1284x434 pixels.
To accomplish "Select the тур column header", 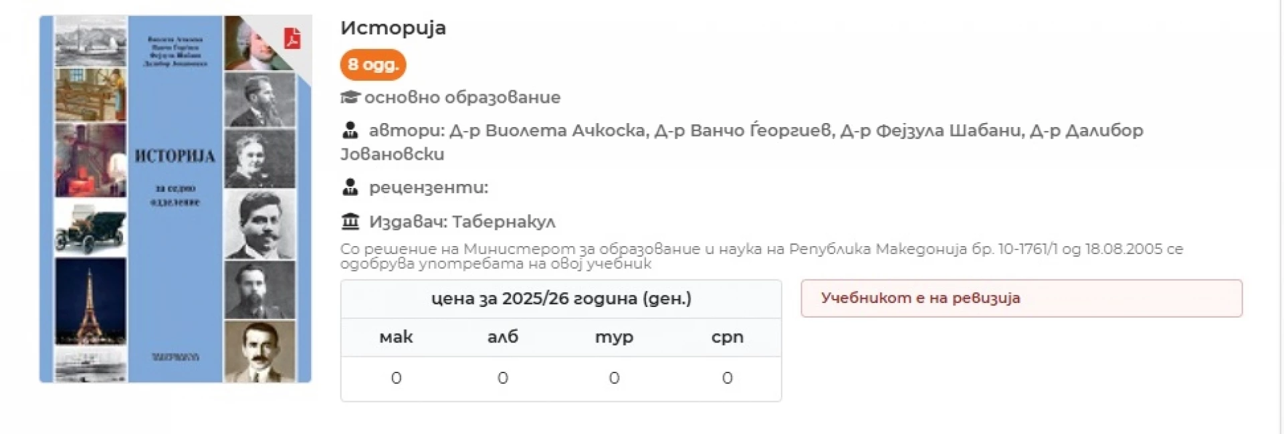I will (614, 337).
